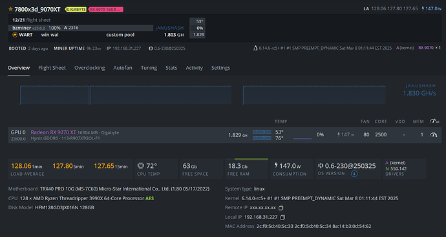This screenshot has height=237, width=446.
Task: Click the CPU temp chip icon
Action: click(140, 166)
